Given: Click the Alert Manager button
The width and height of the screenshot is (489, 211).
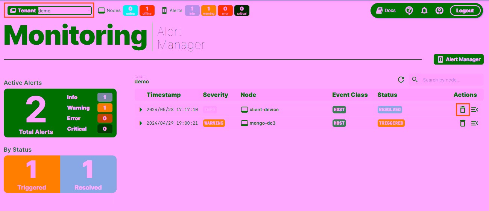Looking at the screenshot, I should pos(459,59).
